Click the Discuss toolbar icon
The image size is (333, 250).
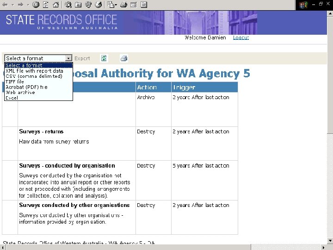144,5
